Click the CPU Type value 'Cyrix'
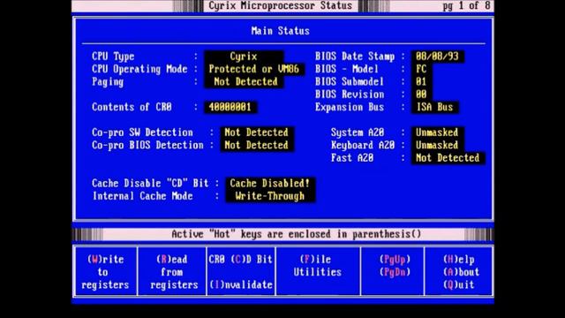The image size is (565, 318). (244, 57)
